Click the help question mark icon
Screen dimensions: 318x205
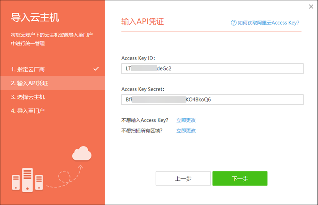[233, 23]
